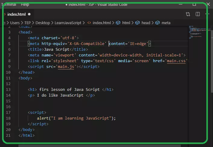Click the closing script tag on line 19
The height and width of the screenshot is (147, 213).
coord(38,124)
